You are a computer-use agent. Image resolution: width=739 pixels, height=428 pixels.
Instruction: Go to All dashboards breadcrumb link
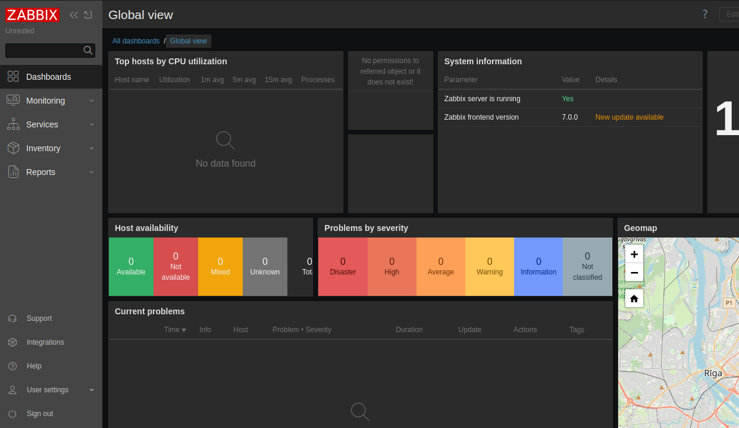tap(136, 41)
